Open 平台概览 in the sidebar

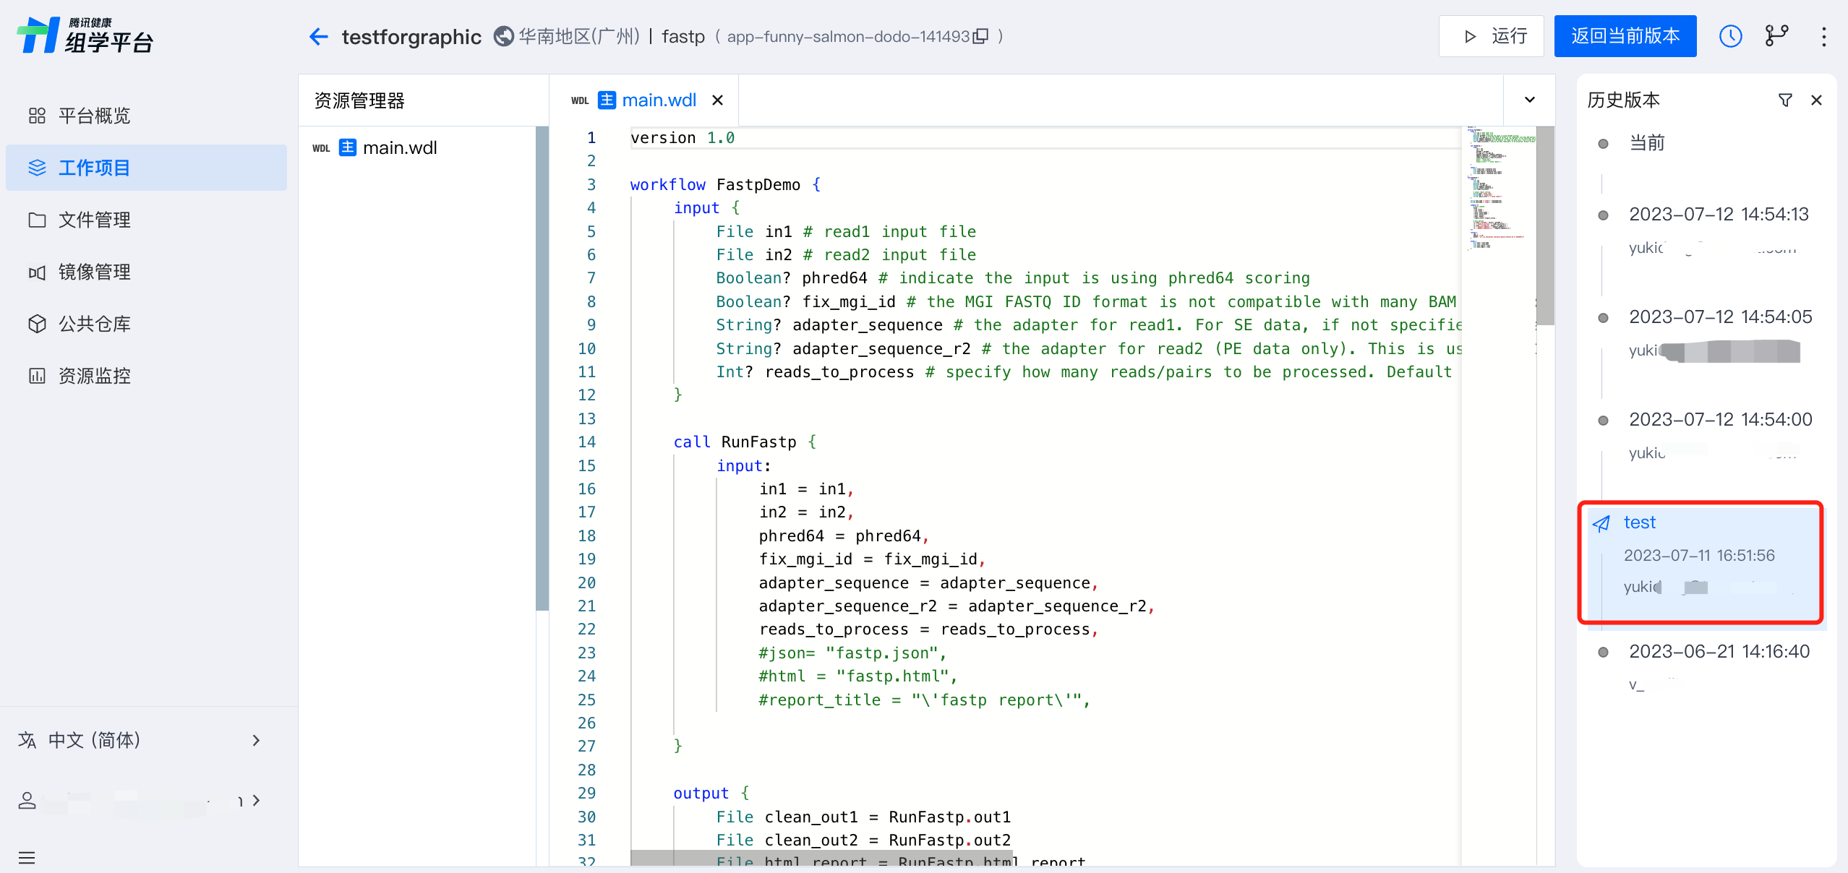[94, 116]
